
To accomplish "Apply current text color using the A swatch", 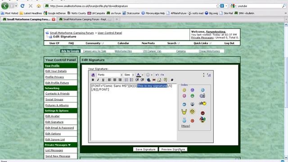I will (139, 75).
